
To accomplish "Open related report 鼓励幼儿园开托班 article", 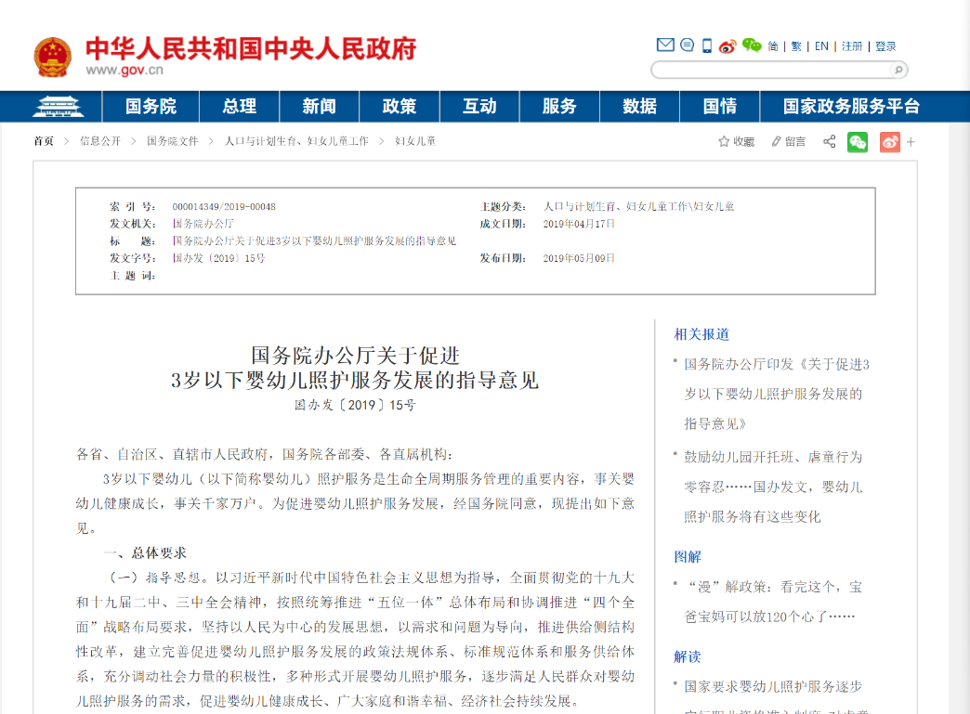I will (773, 487).
